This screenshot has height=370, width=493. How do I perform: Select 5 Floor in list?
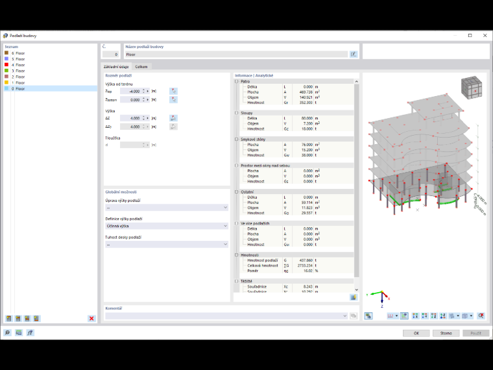pos(51,59)
